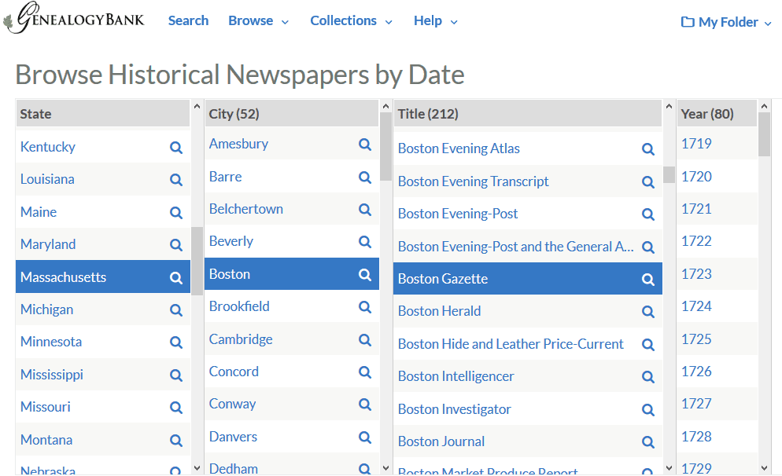The image size is (782, 476).
Task: Select Boston Investigator title
Action: 455,409
